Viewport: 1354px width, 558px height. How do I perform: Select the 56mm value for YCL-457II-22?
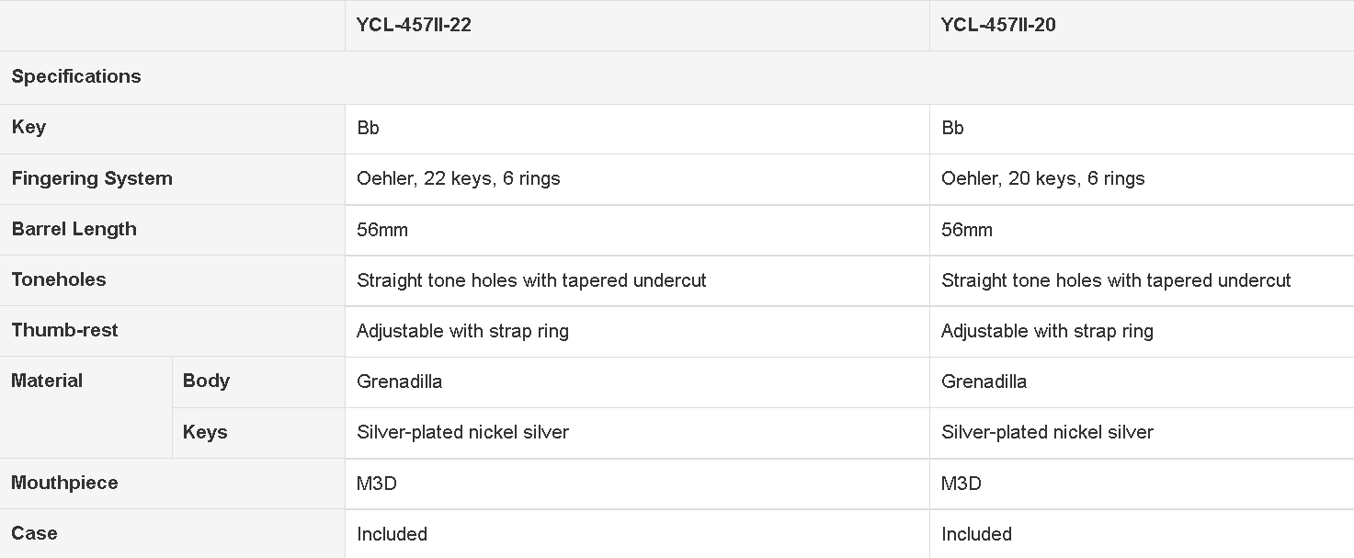[x=382, y=230]
